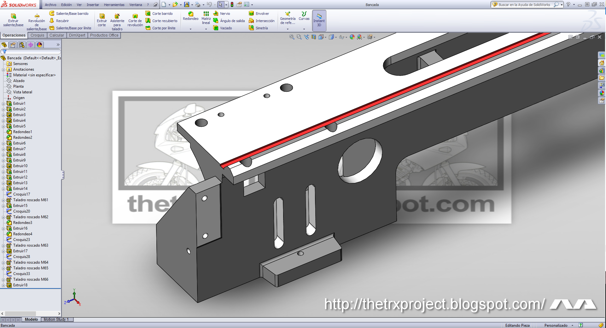Select the Simetría mirror tool
Image resolution: width=606 pixels, height=328 pixels.
tap(258, 28)
